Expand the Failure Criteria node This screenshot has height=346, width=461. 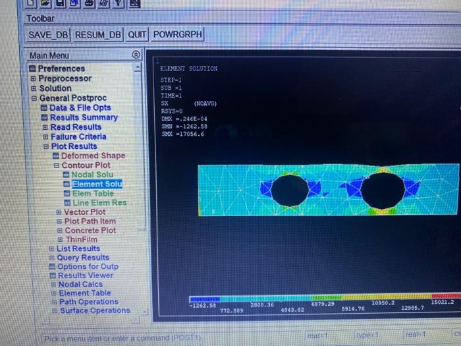(x=45, y=137)
